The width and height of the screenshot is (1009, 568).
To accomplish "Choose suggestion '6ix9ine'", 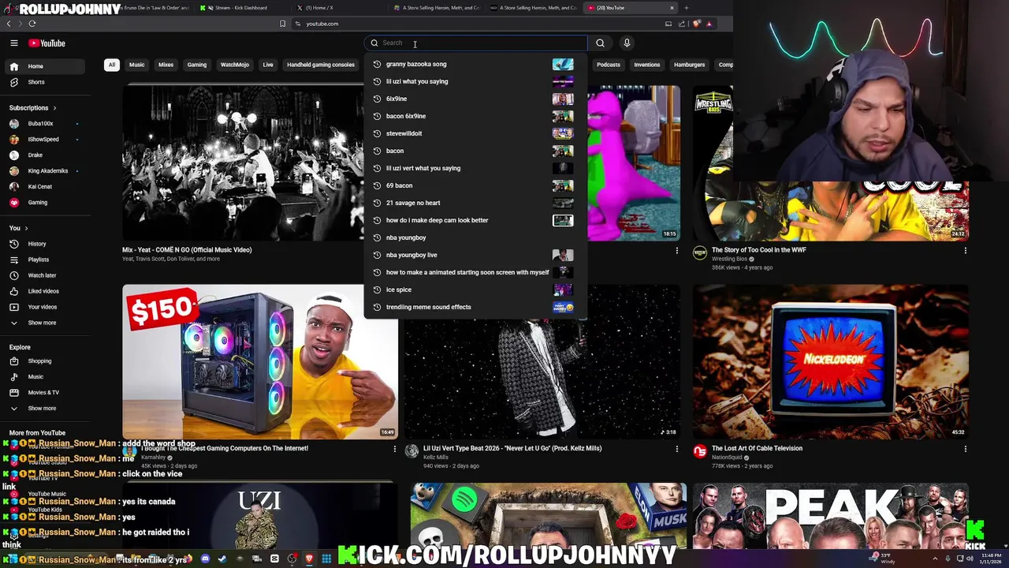I will pos(475,99).
